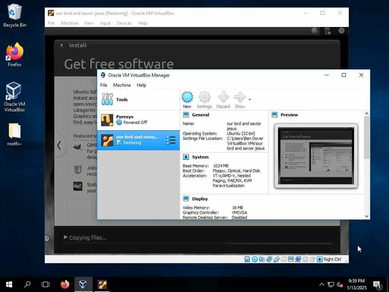389x292 pixels.
Task: Click the General section header
Action: 201,115
